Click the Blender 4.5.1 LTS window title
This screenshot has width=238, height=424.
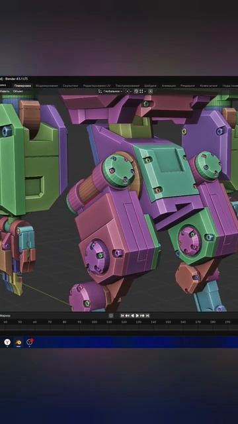tap(17, 79)
